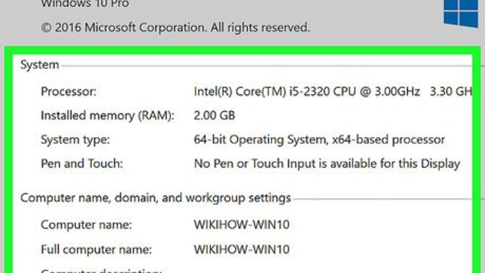
Task: Click the Computer description label
Action: pyautogui.click(x=101, y=271)
